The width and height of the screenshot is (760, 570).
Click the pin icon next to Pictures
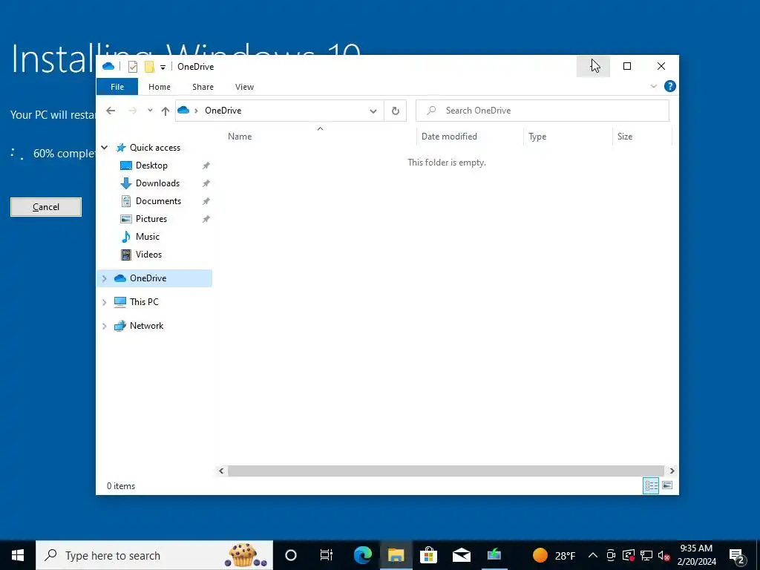(x=206, y=219)
